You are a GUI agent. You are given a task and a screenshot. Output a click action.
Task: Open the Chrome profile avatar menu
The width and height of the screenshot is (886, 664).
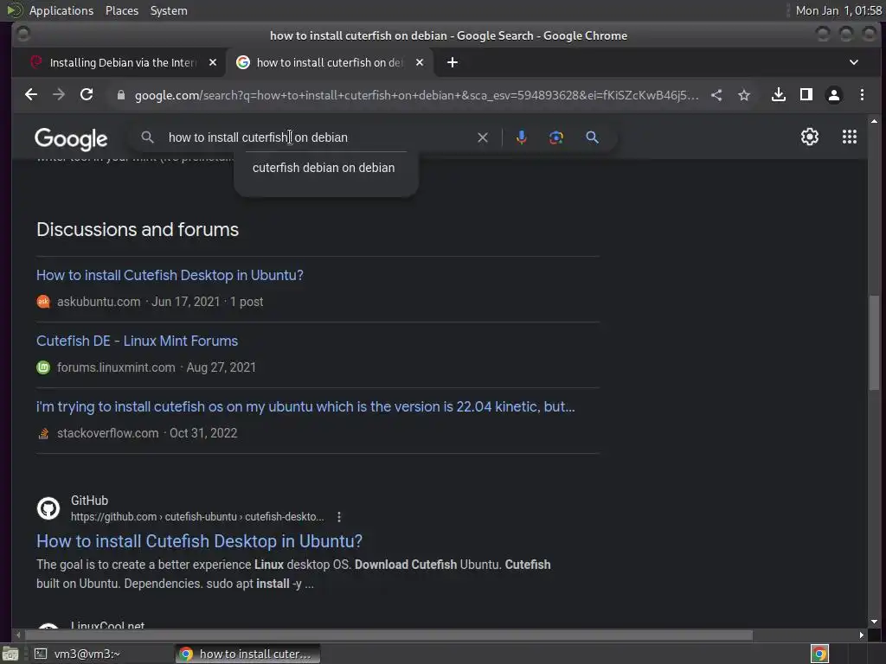click(834, 95)
